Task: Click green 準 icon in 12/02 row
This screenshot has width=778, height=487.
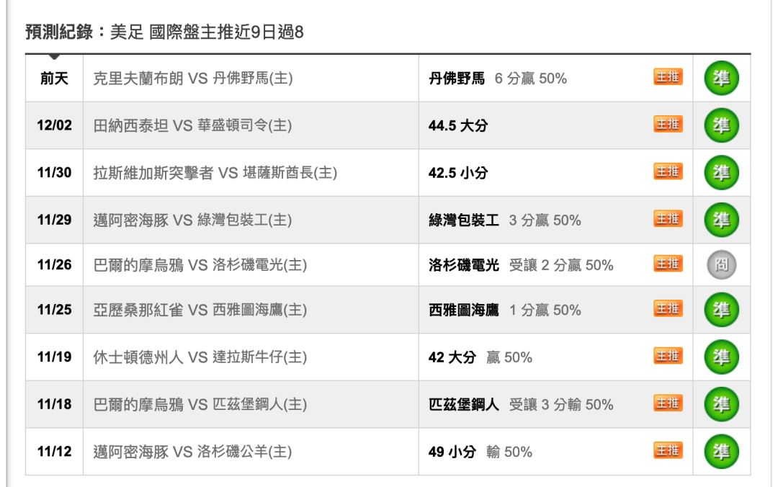Action: (x=721, y=125)
